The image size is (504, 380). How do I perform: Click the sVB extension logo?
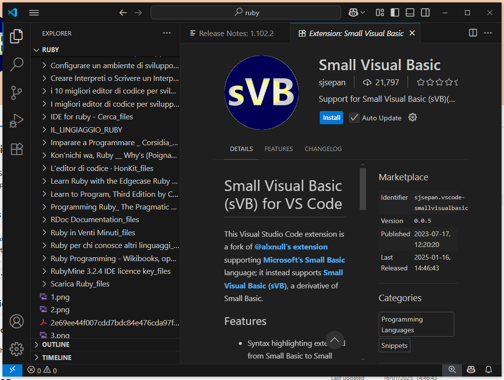pos(261,93)
